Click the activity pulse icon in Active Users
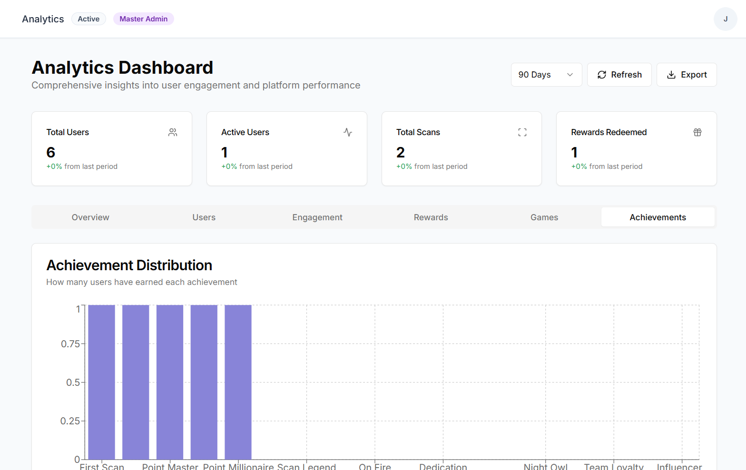The image size is (746, 470). pyautogui.click(x=348, y=132)
